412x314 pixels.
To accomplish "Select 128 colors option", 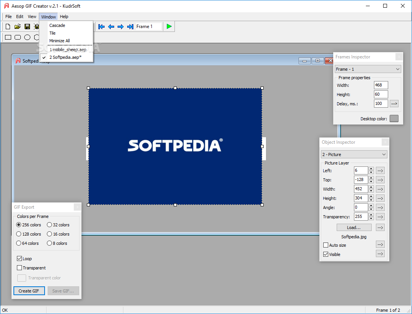I will [29, 234].
